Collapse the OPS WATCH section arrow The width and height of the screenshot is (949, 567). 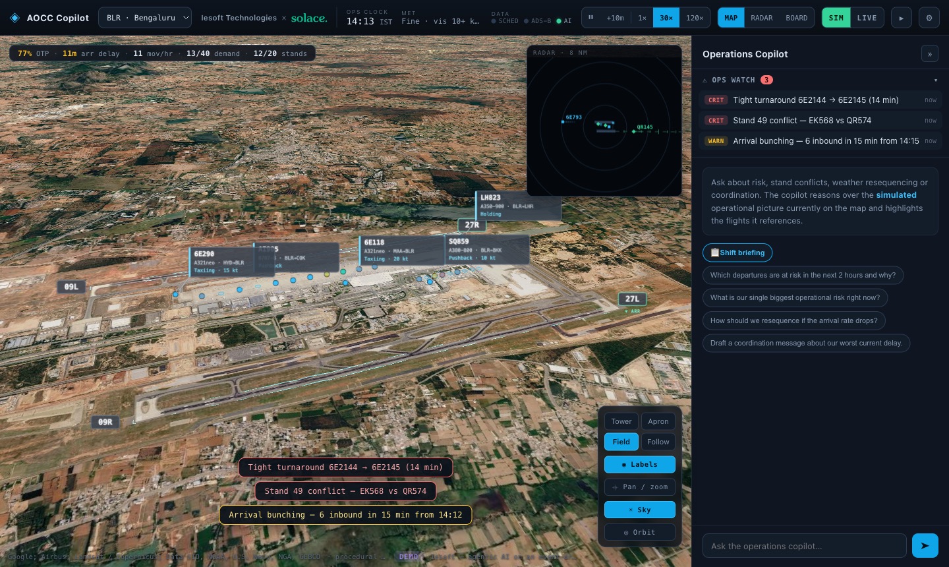pyautogui.click(x=936, y=80)
